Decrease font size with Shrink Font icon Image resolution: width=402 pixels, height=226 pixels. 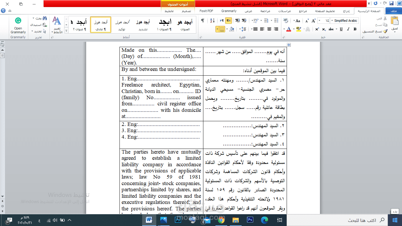coord(307,21)
